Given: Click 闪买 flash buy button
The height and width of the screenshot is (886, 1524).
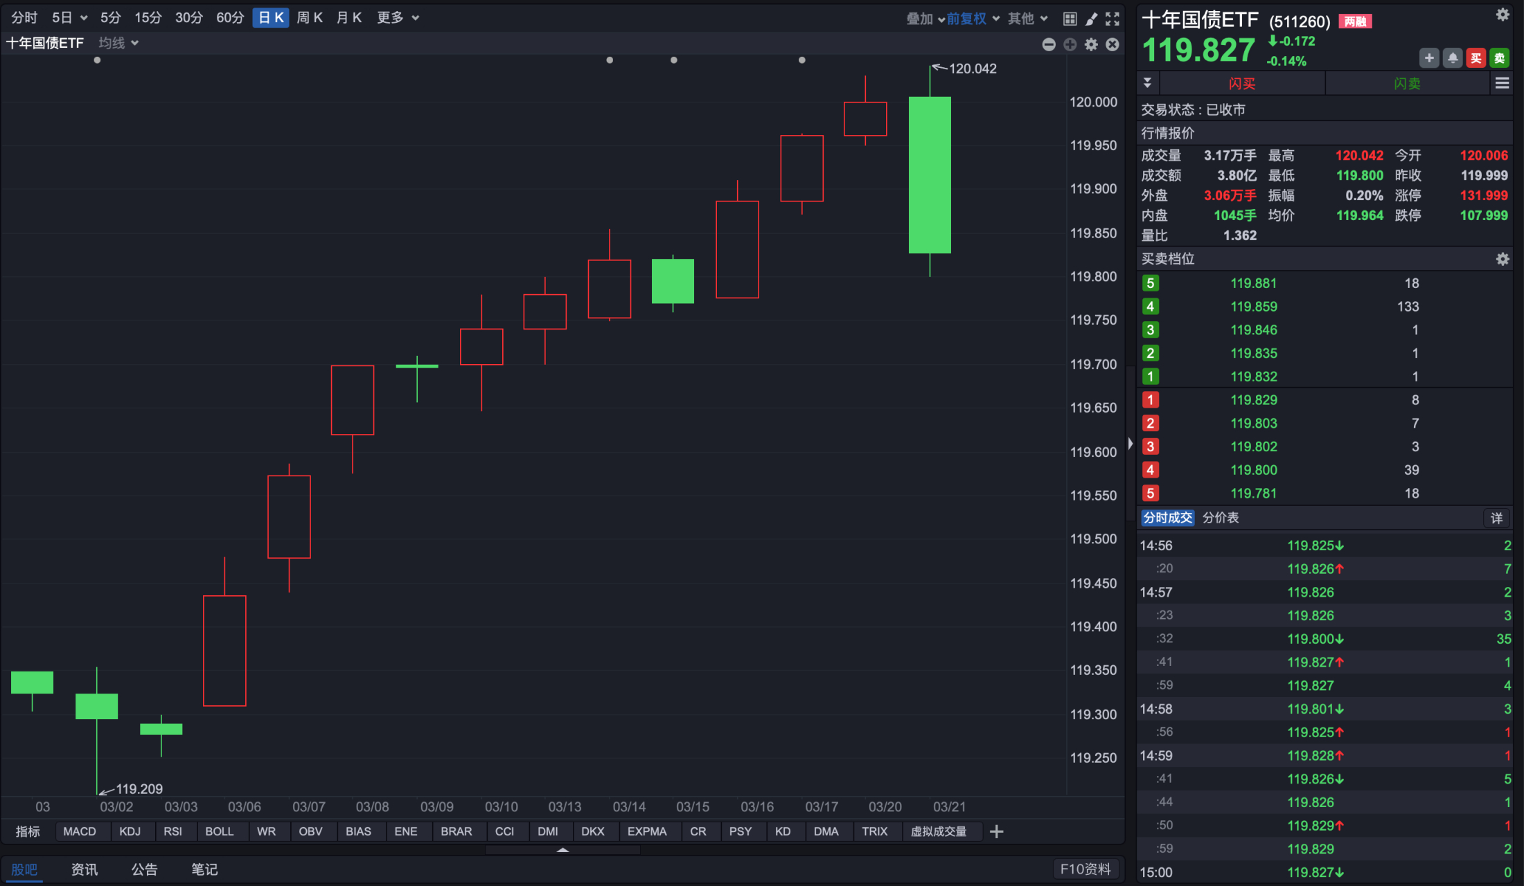Looking at the screenshot, I should point(1242,84).
